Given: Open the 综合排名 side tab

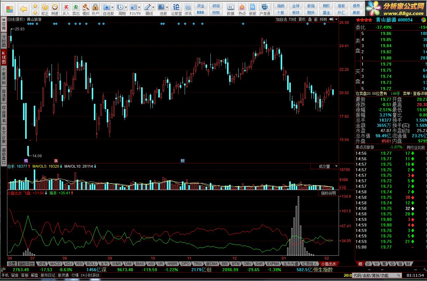Looking at the screenshot, I should point(4,113).
